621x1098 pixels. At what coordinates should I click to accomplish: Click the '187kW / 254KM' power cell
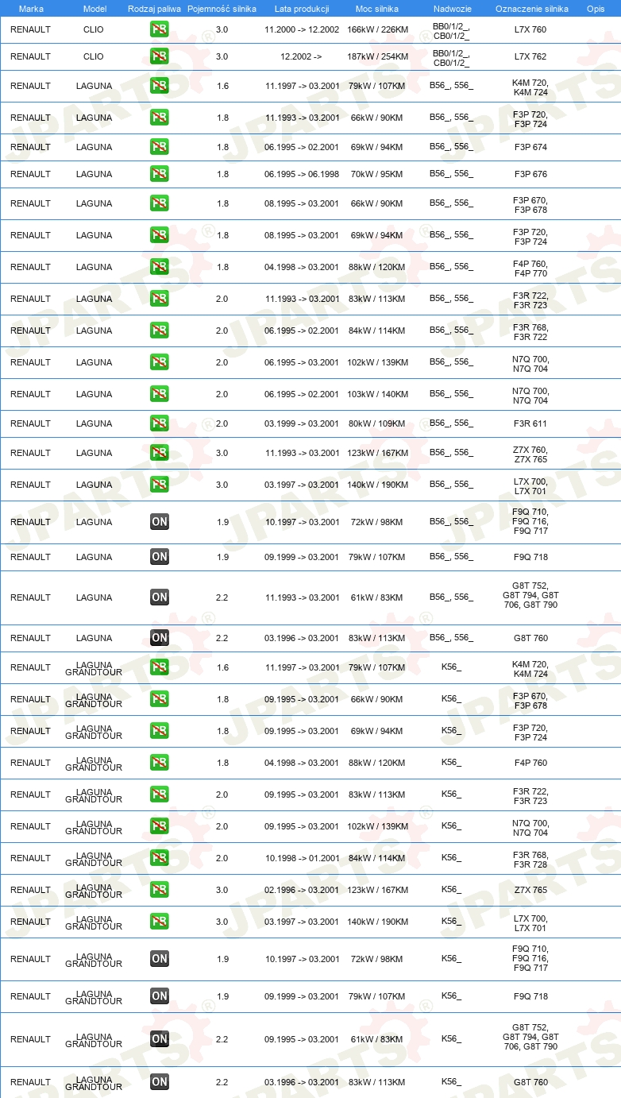[378, 56]
